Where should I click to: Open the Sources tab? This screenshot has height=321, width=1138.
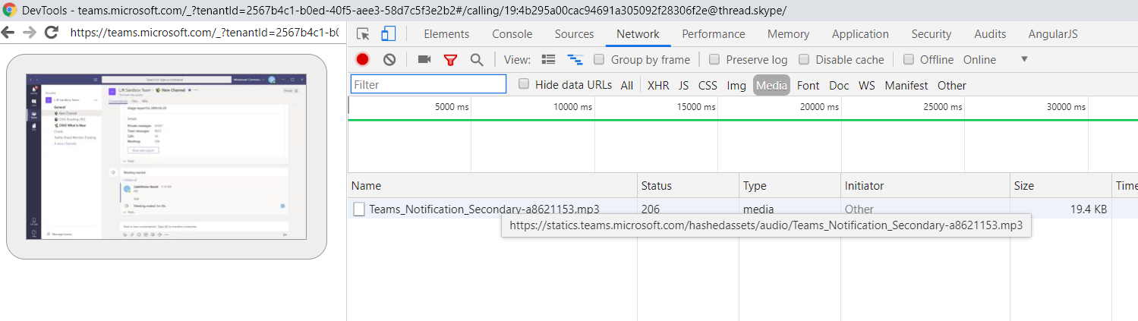(x=574, y=34)
